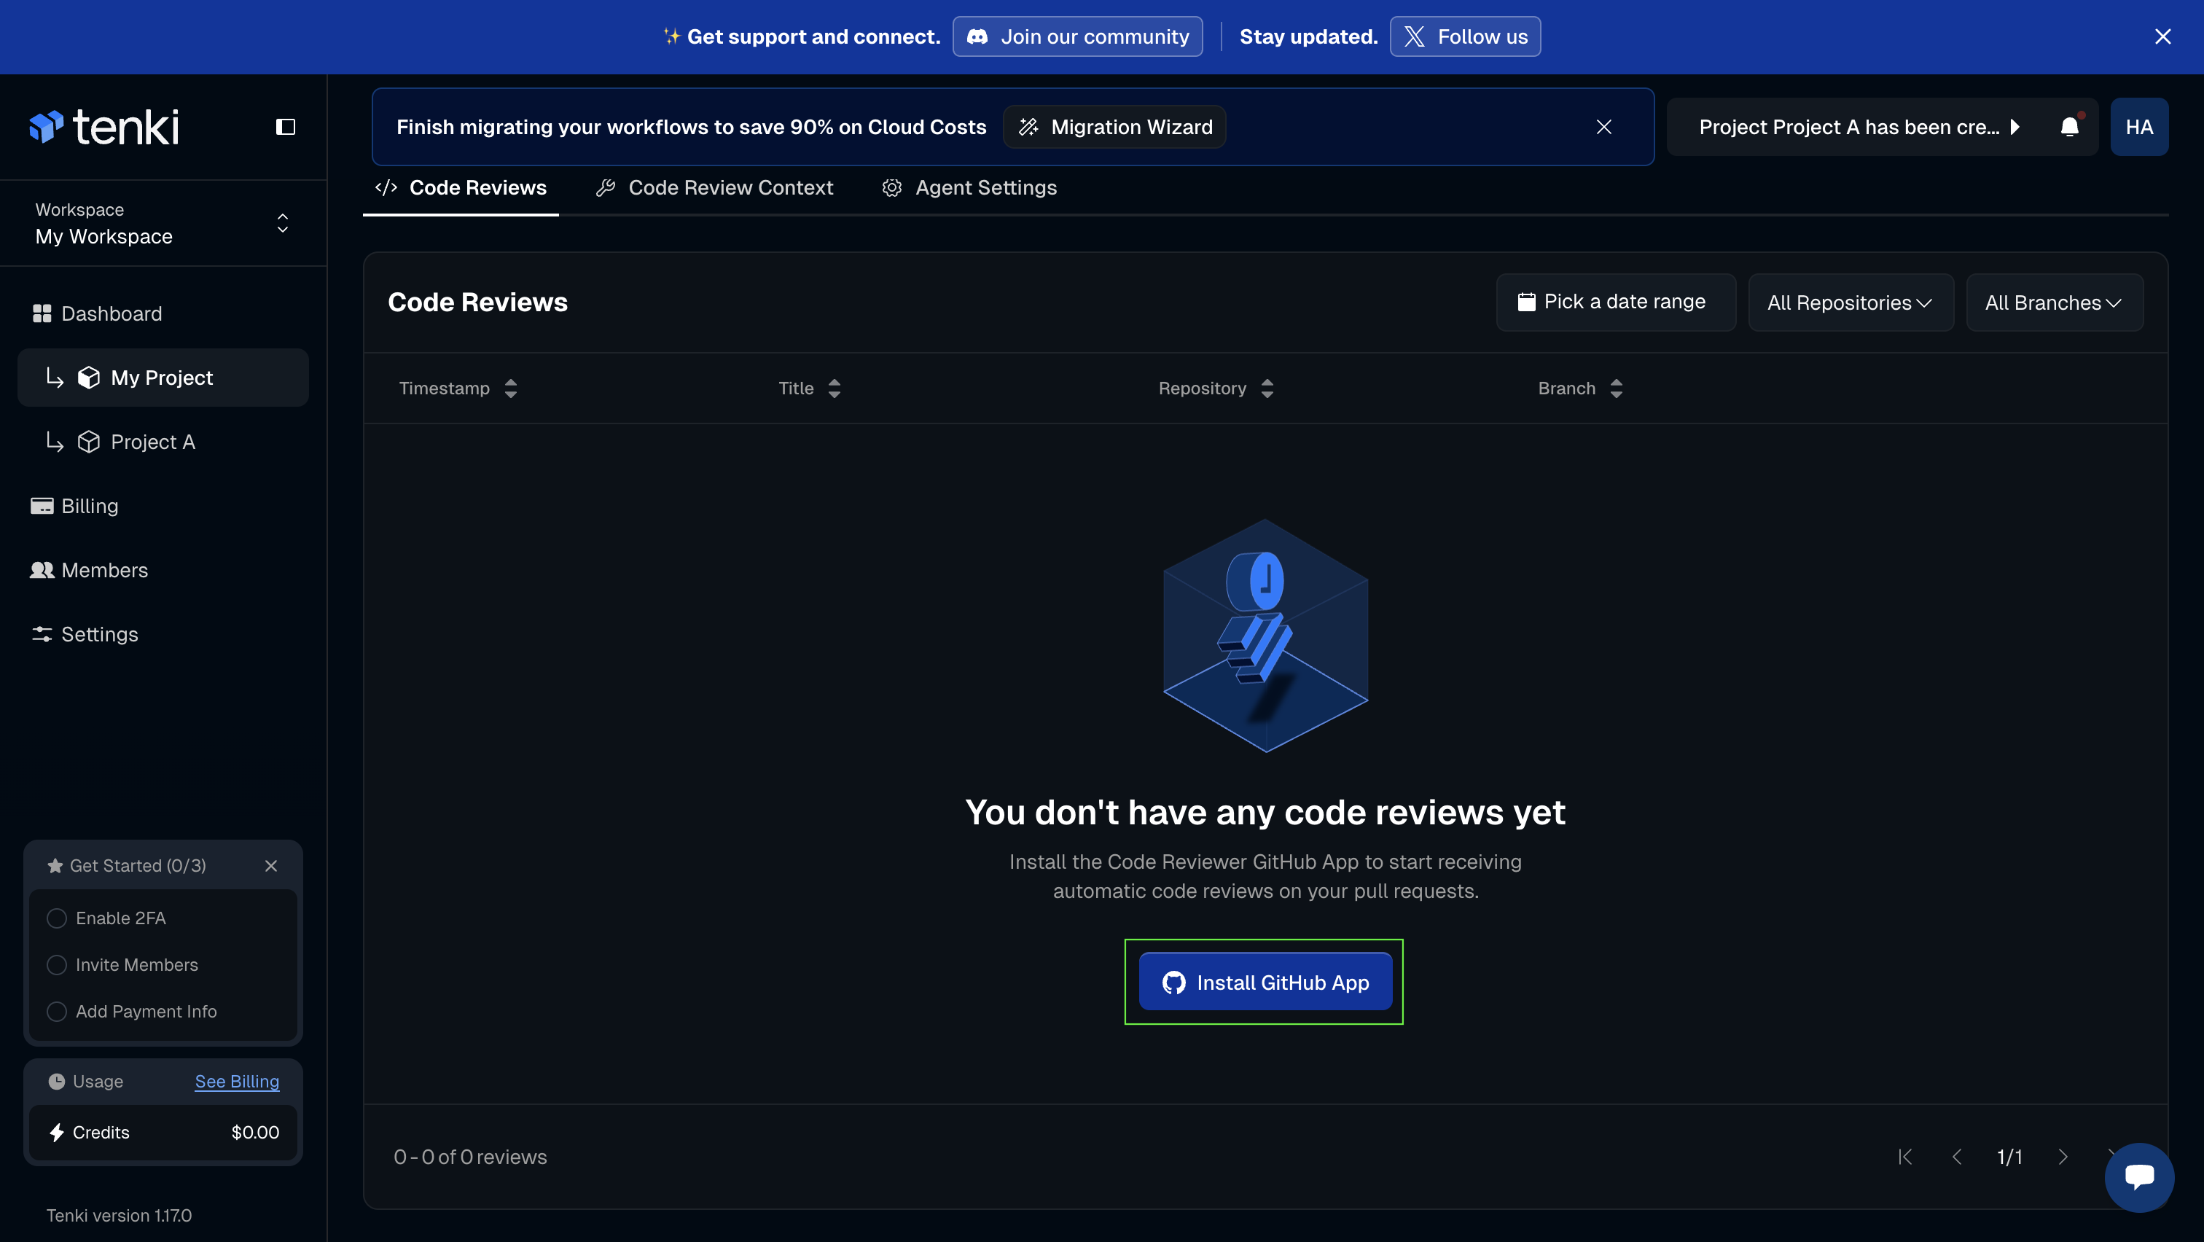
Task: Click Install GitHub App button
Action: click(1265, 982)
